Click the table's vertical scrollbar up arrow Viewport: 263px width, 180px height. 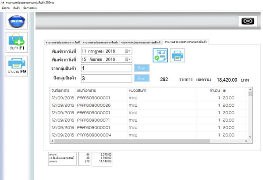[x=250, y=90]
